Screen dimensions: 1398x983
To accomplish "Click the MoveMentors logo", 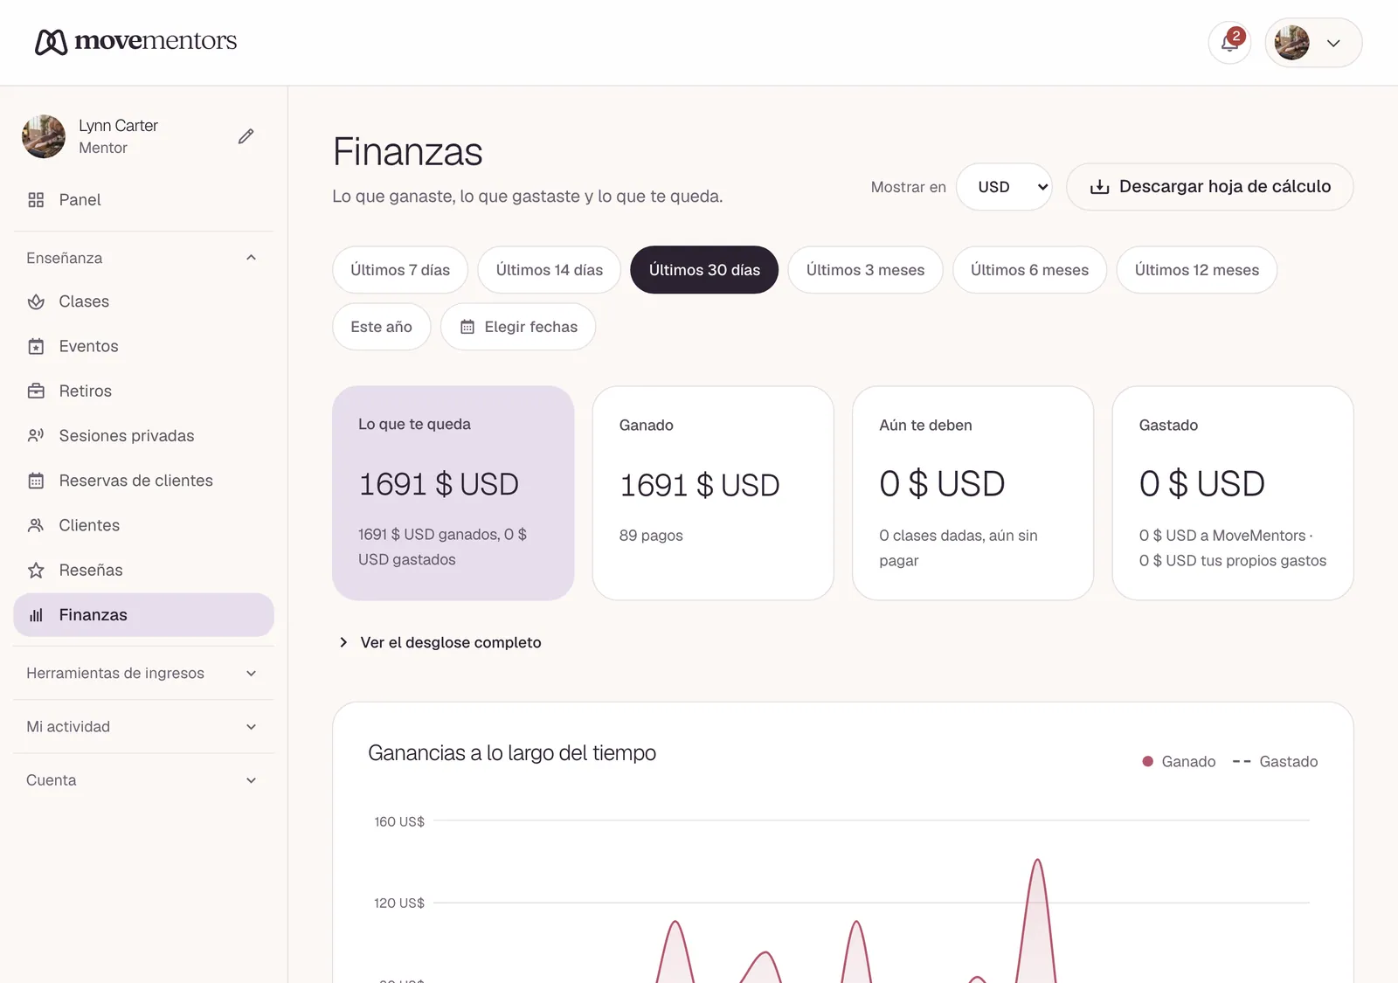I will [x=136, y=41].
